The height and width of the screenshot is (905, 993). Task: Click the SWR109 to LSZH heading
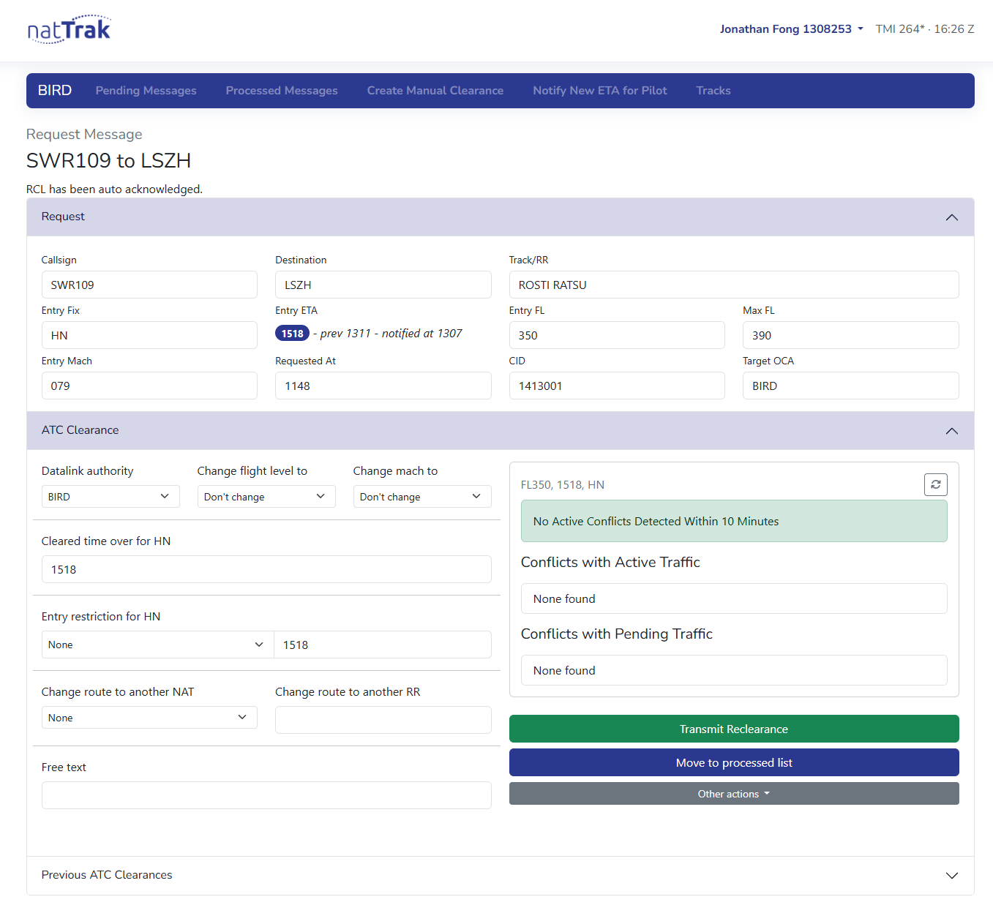109,160
